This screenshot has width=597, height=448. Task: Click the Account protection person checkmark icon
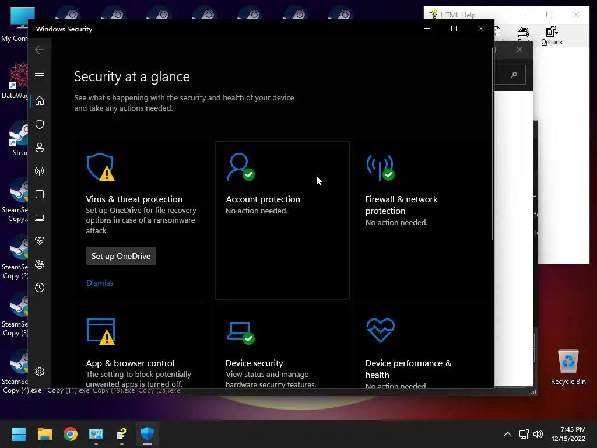click(240, 167)
